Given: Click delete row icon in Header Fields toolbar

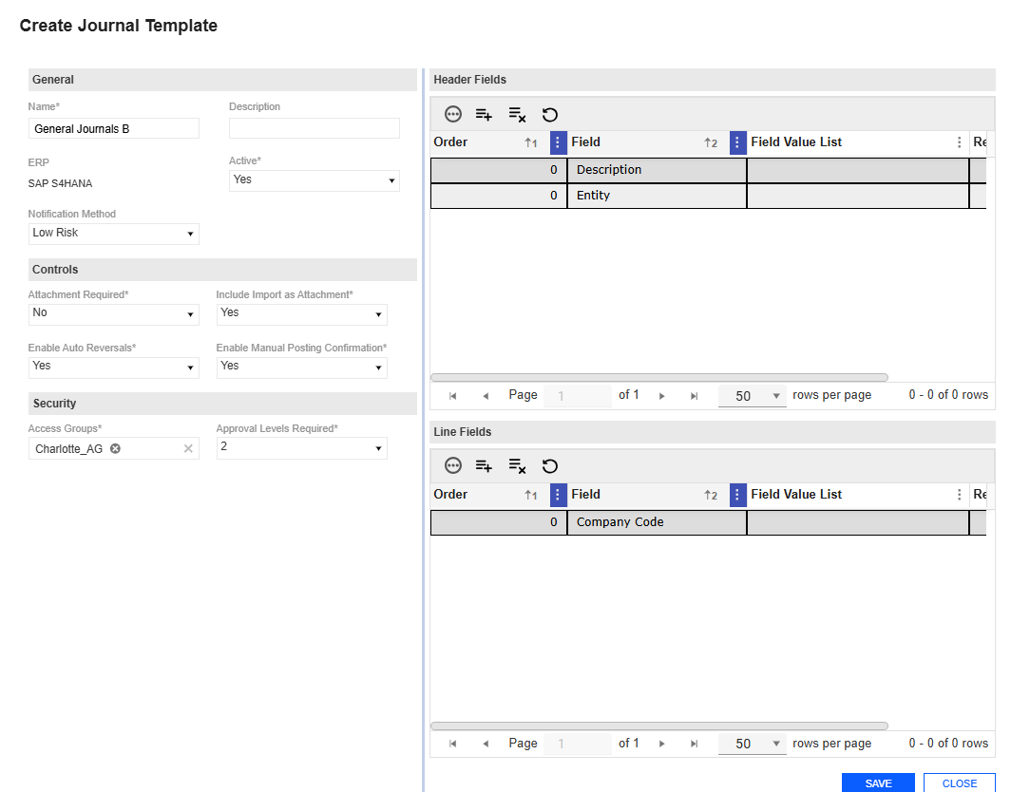Looking at the screenshot, I should 517,115.
